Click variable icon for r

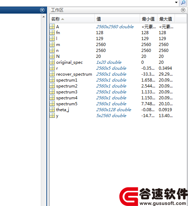point(52,68)
